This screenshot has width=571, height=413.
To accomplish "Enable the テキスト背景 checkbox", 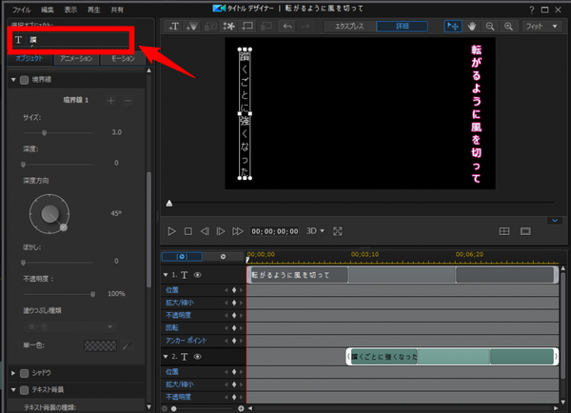I will pyautogui.click(x=25, y=390).
